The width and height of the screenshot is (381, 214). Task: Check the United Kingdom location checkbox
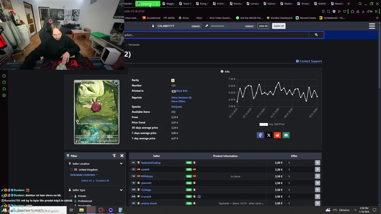(x=71, y=170)
